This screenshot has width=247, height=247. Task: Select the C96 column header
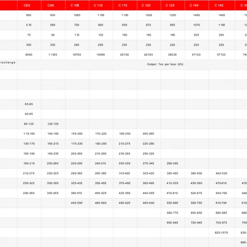[53, 5]
